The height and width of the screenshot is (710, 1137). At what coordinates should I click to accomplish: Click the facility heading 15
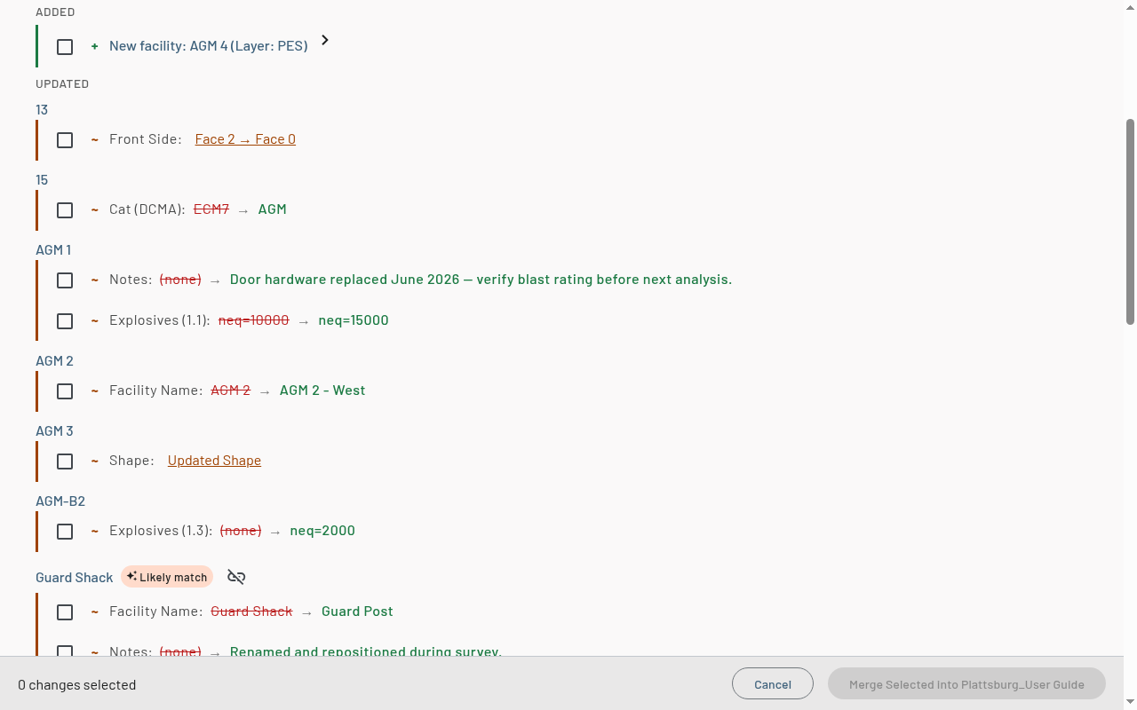(x=42, y=180)
